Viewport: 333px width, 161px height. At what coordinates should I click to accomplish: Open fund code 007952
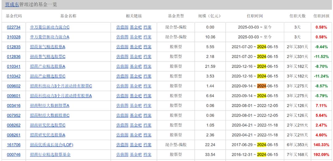[x=14, y=115]
